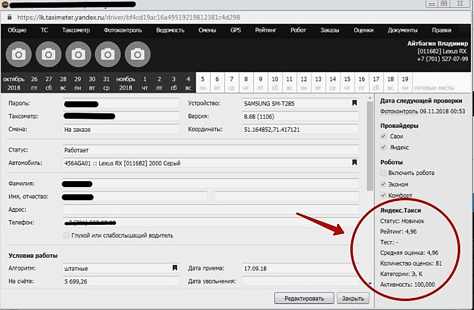Click the driver phone +7 (701) 527-07-99
The width and height of the screenshot is (474, 310).
[442, 59]
